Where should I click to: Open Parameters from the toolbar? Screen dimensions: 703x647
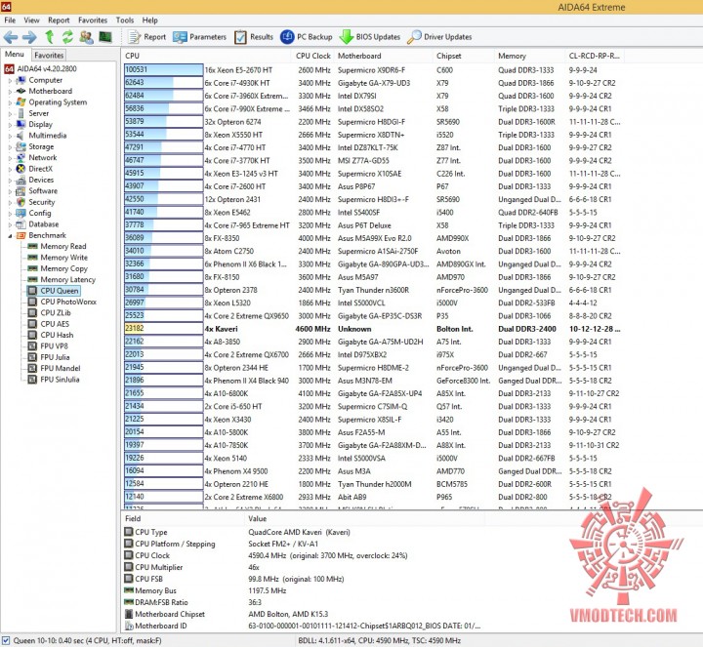[200, 37]
